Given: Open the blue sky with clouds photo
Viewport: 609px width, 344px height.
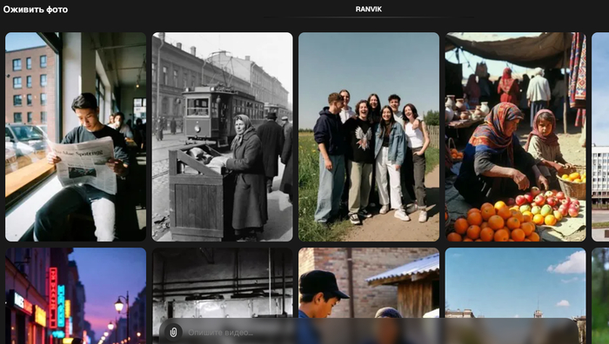Looking at the screenshot, I should pos(515,283).
